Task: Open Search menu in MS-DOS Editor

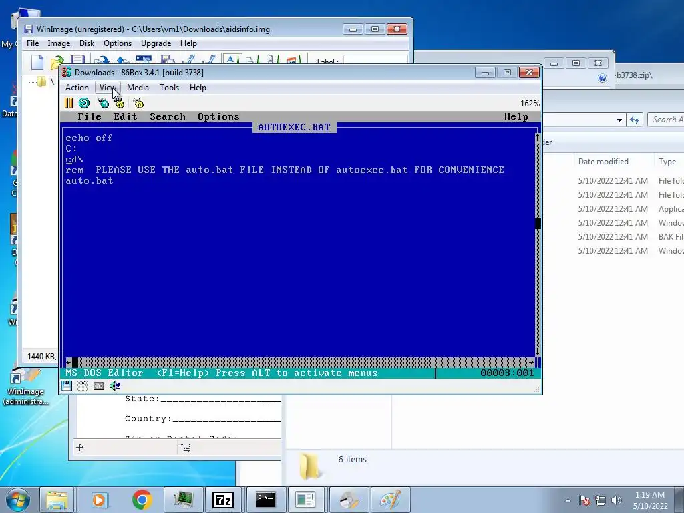Action: pyautogui.click(x=168, y=116)
